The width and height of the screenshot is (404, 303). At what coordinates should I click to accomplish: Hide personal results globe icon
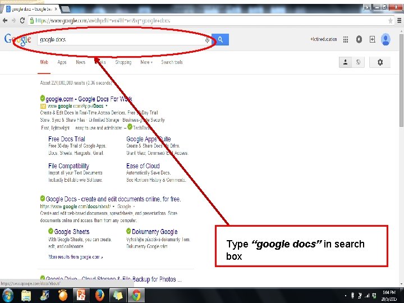tap(358, 62)
